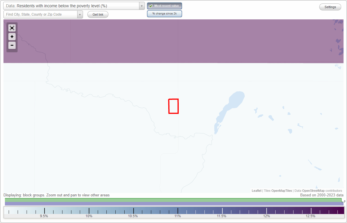
Task: Toggle the Most recent value display
Action: click(164, 5)
